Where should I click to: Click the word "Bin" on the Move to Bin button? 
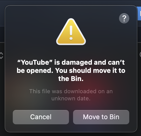coord(114,117)
